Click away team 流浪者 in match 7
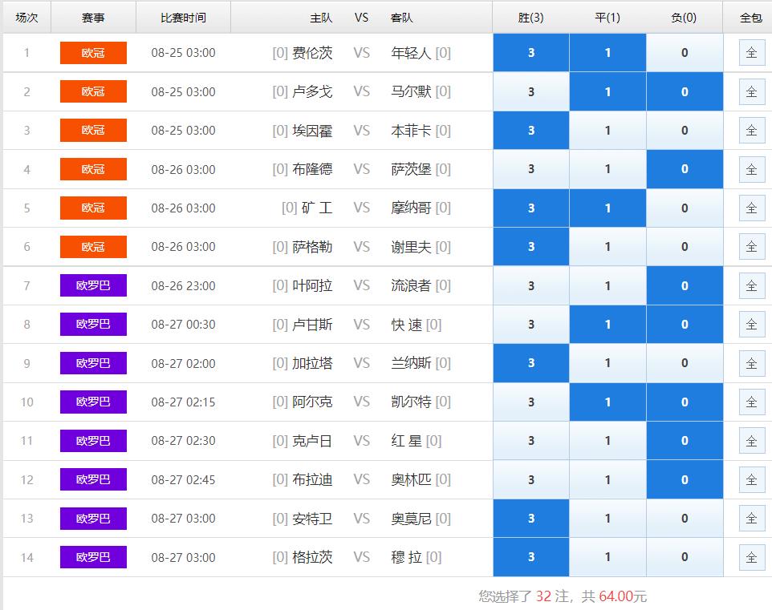Image resolution: width=772 pixels, height=610 pixels. (x=411, y=286)
